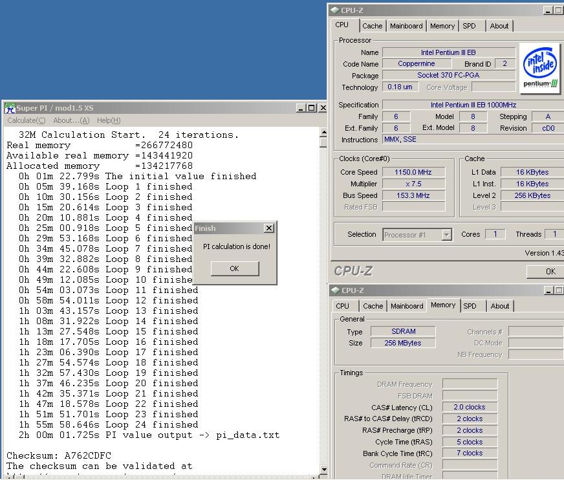
Task: Select Memory tab in lower CPU-Z window
Action: pos(443,305)
